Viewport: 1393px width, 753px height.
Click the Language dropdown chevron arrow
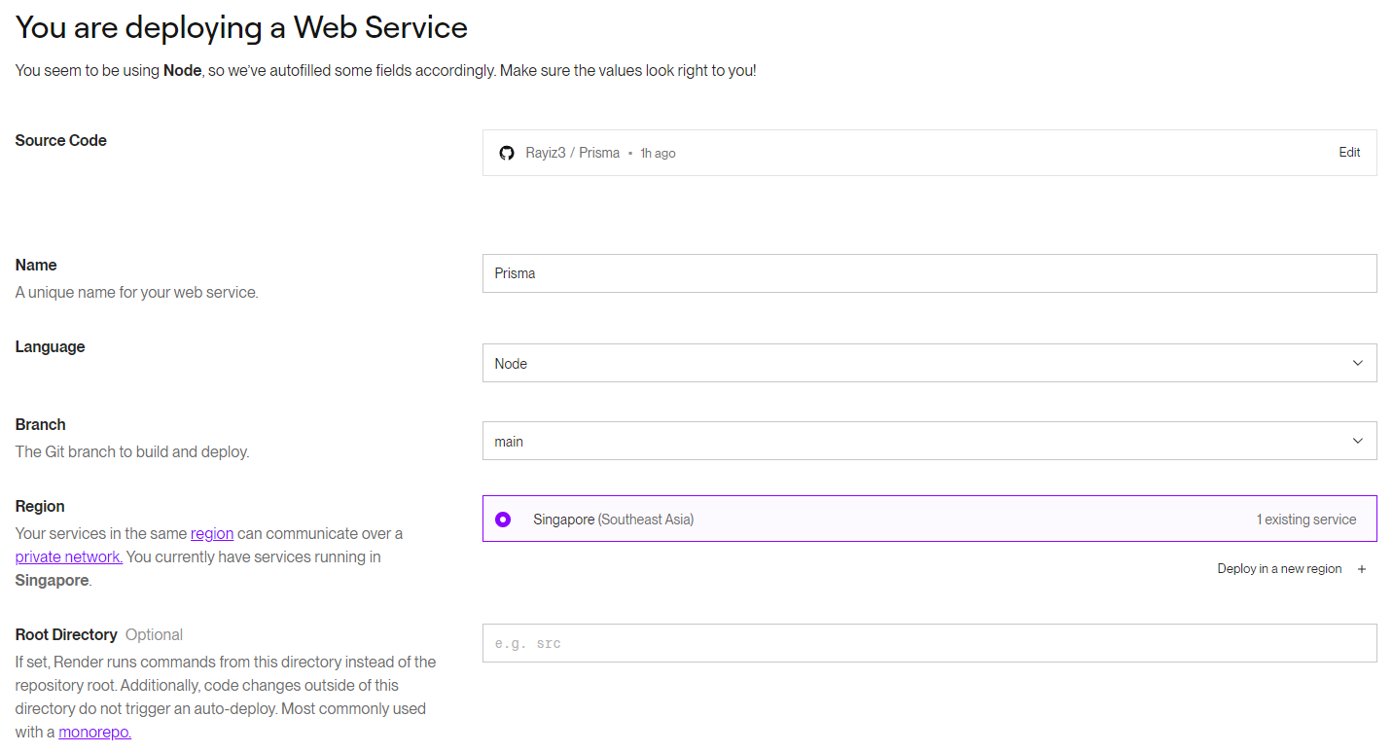pyautogui.click(x=1358, y=363)
